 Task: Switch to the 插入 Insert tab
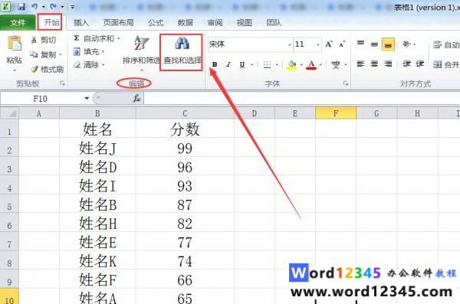(x=81, y=22)
